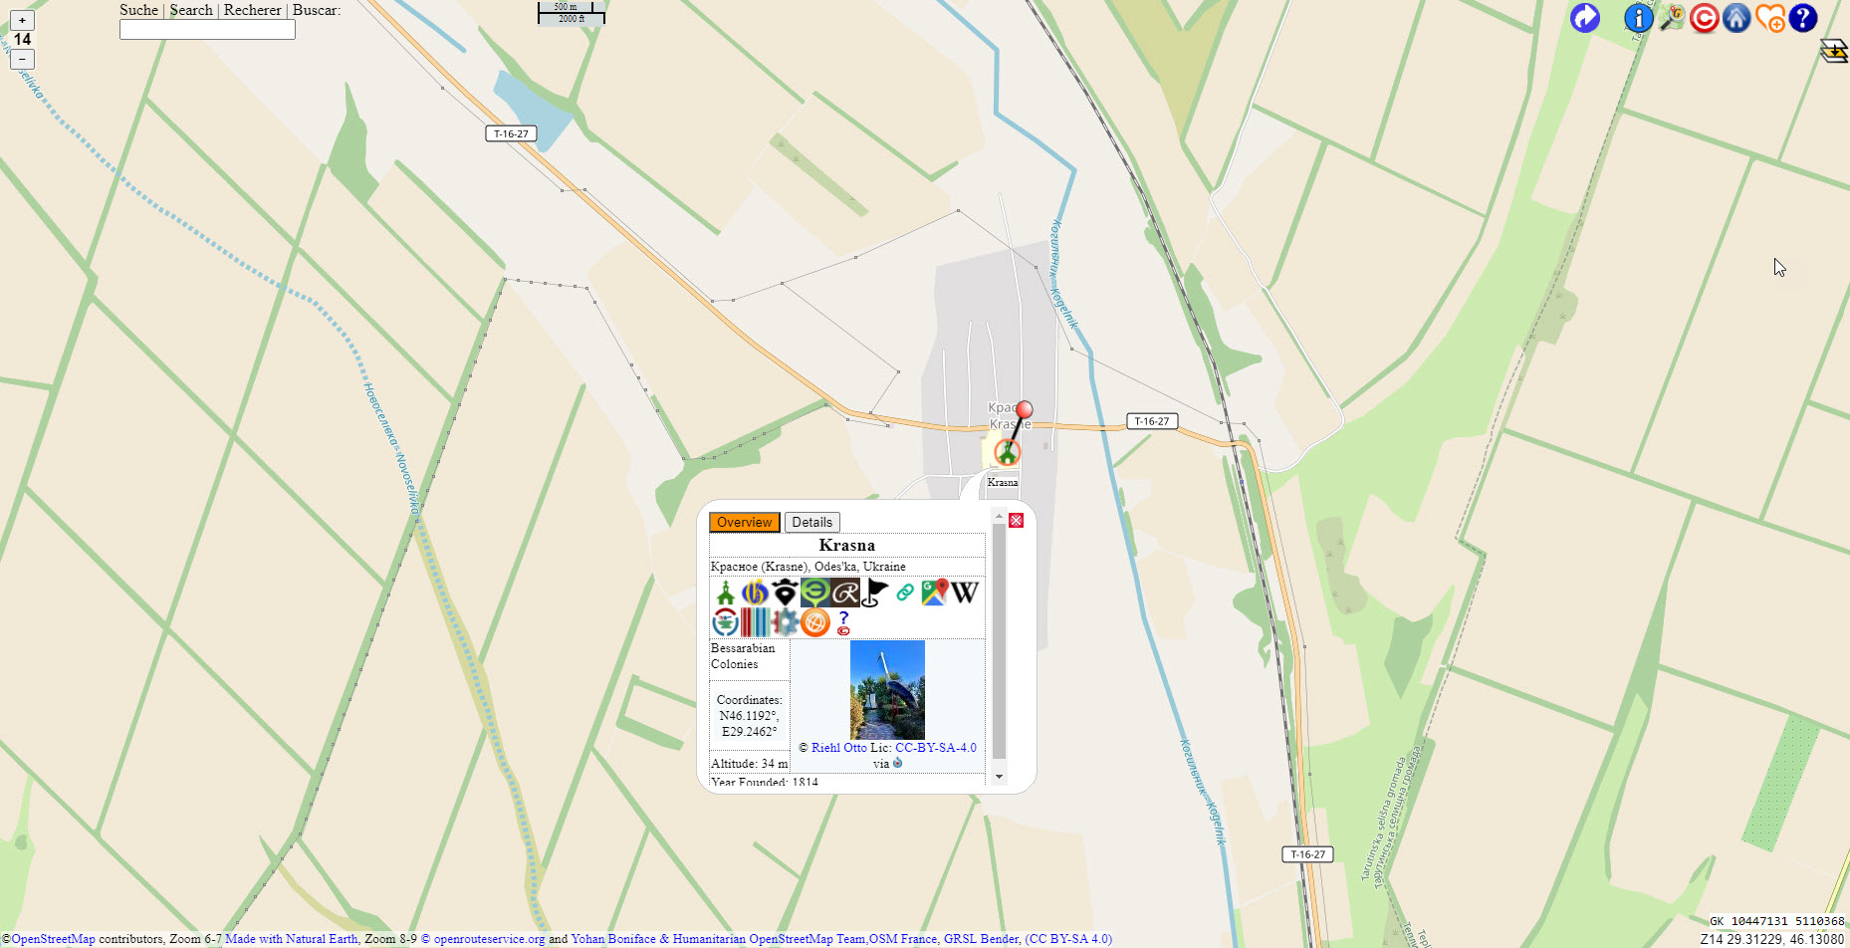Click the map magnifier search icon
The width and height of the screenshot is (1850, 948).
(x=1672, y=17)
